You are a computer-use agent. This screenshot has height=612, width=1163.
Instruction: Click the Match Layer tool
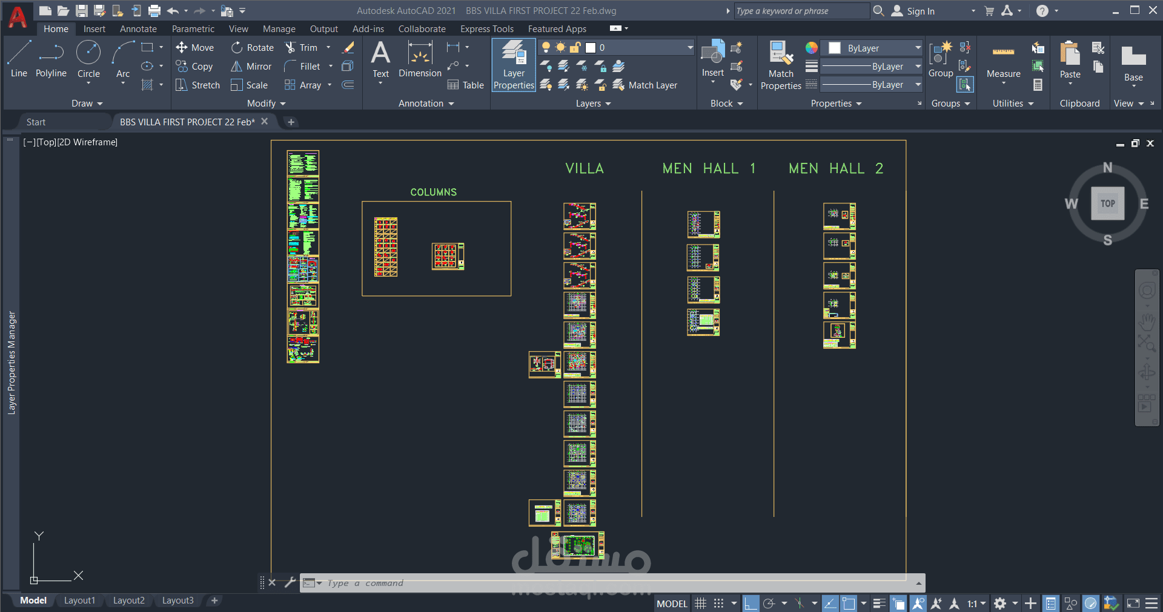(x=645, y=85)
